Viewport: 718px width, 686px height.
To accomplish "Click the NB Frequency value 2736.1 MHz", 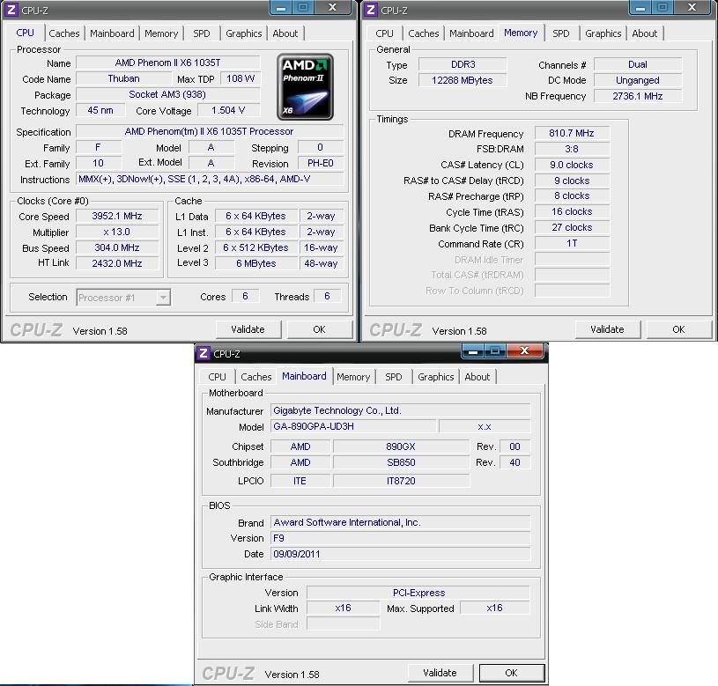I will point(638,96).
